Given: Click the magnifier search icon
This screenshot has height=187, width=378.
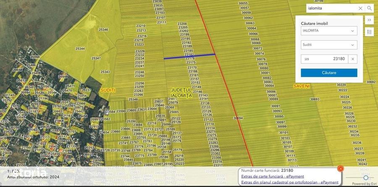Looking at the screenshot, I should (369, 8).
